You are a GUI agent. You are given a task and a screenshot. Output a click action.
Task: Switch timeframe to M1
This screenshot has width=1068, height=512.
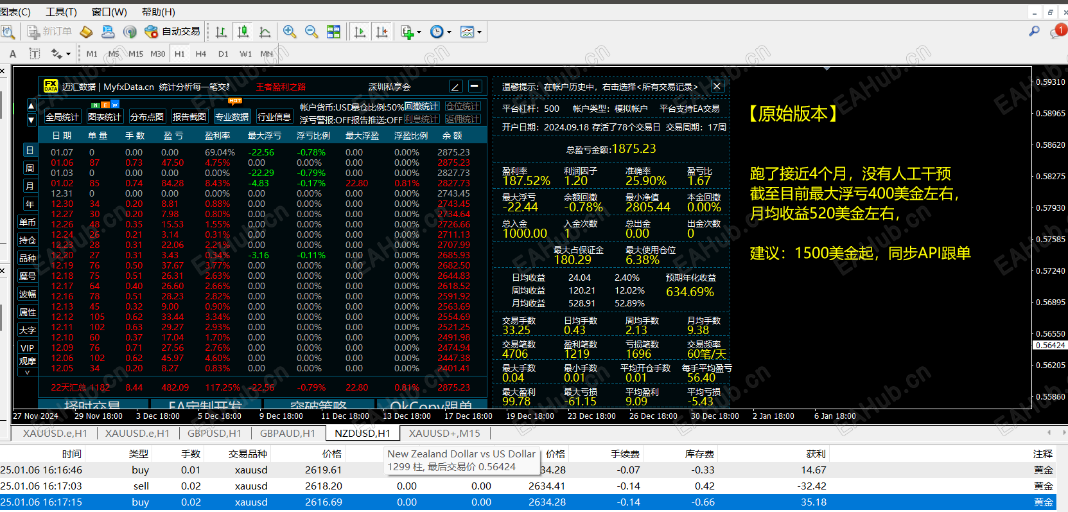point(92,54)
